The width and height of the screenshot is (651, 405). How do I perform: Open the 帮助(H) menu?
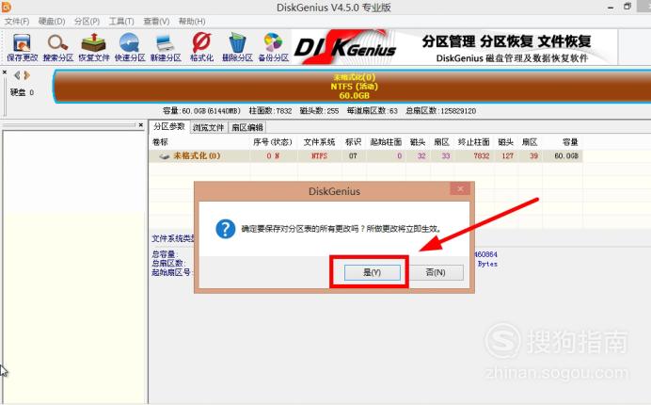(x=192, y=22)
